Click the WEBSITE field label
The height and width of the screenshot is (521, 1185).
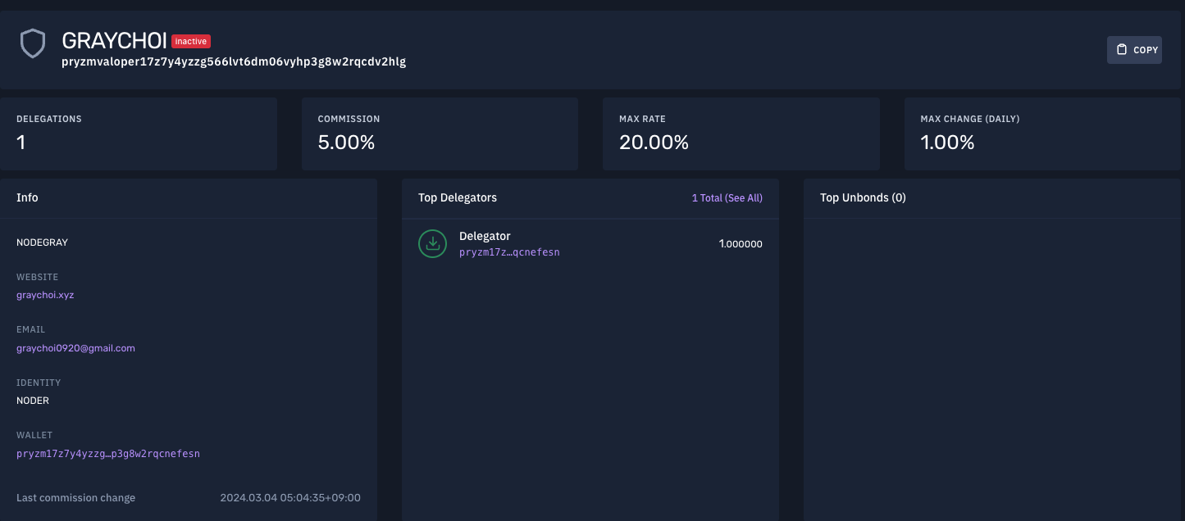point(38,278)
